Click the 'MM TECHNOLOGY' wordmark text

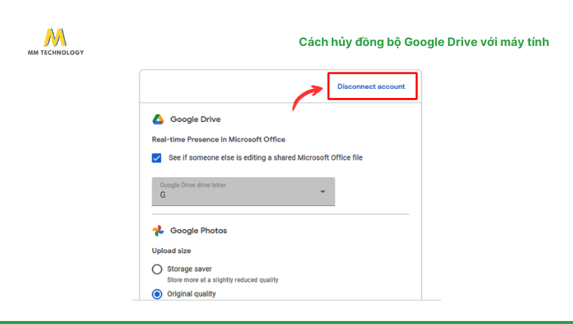tap(56, 53)
